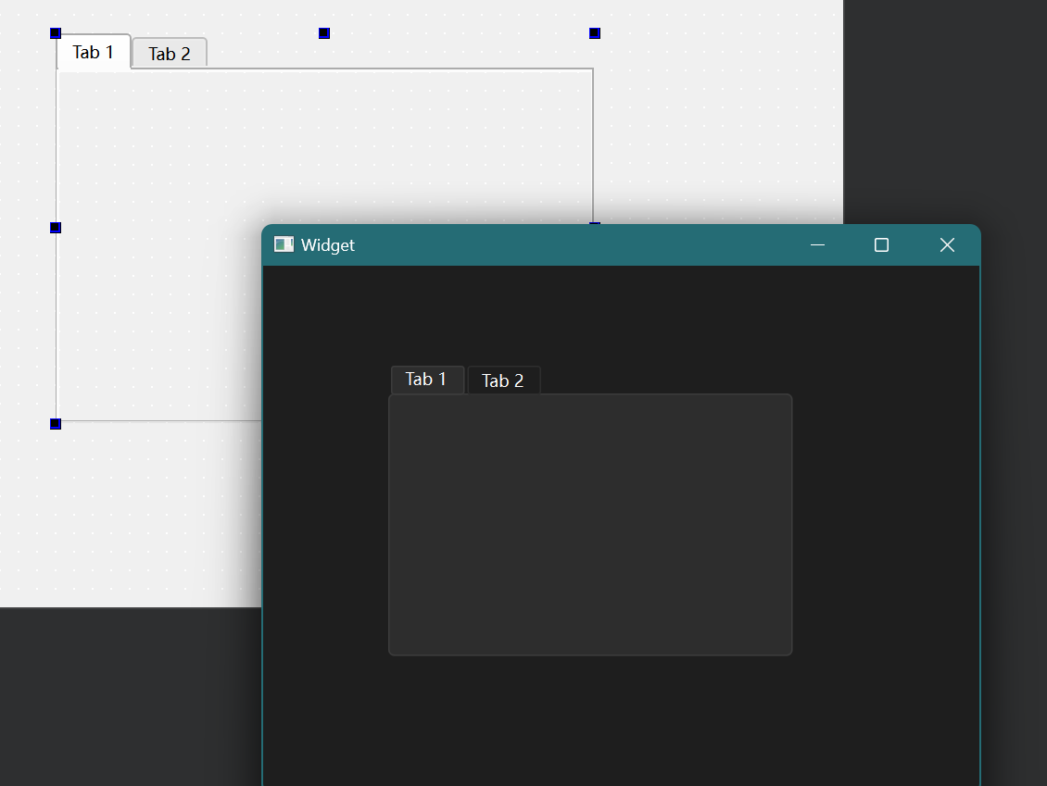This screenshot has height=786, width=1047.
Task: Close the Widget preview window
Action: click(946, 244)
